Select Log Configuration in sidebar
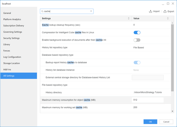177x127 pixels. point(12,57)
